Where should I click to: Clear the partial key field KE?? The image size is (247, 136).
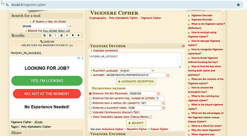[163, 103]
